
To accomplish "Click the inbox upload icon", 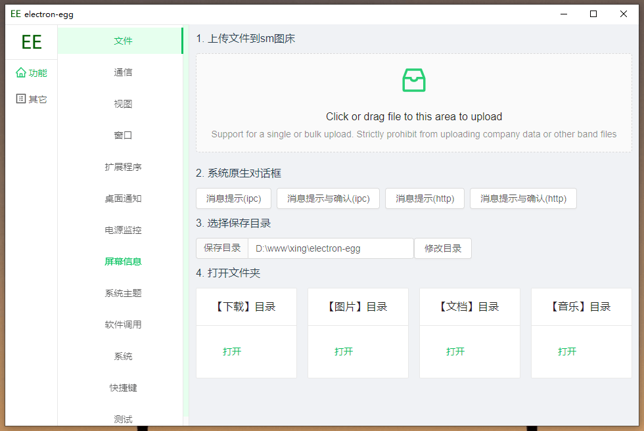I will coord(413,80).
